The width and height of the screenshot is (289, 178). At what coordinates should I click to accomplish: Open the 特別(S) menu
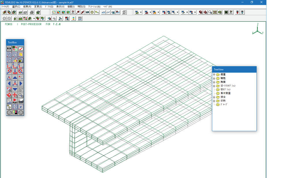click(x=81, y=7)
